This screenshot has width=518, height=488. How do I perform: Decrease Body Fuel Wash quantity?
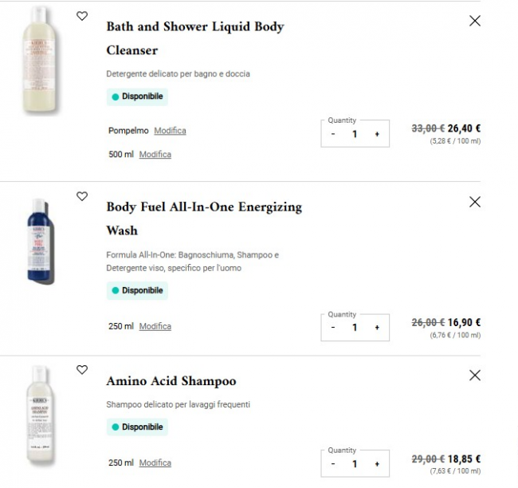click(x=333, y=327)
